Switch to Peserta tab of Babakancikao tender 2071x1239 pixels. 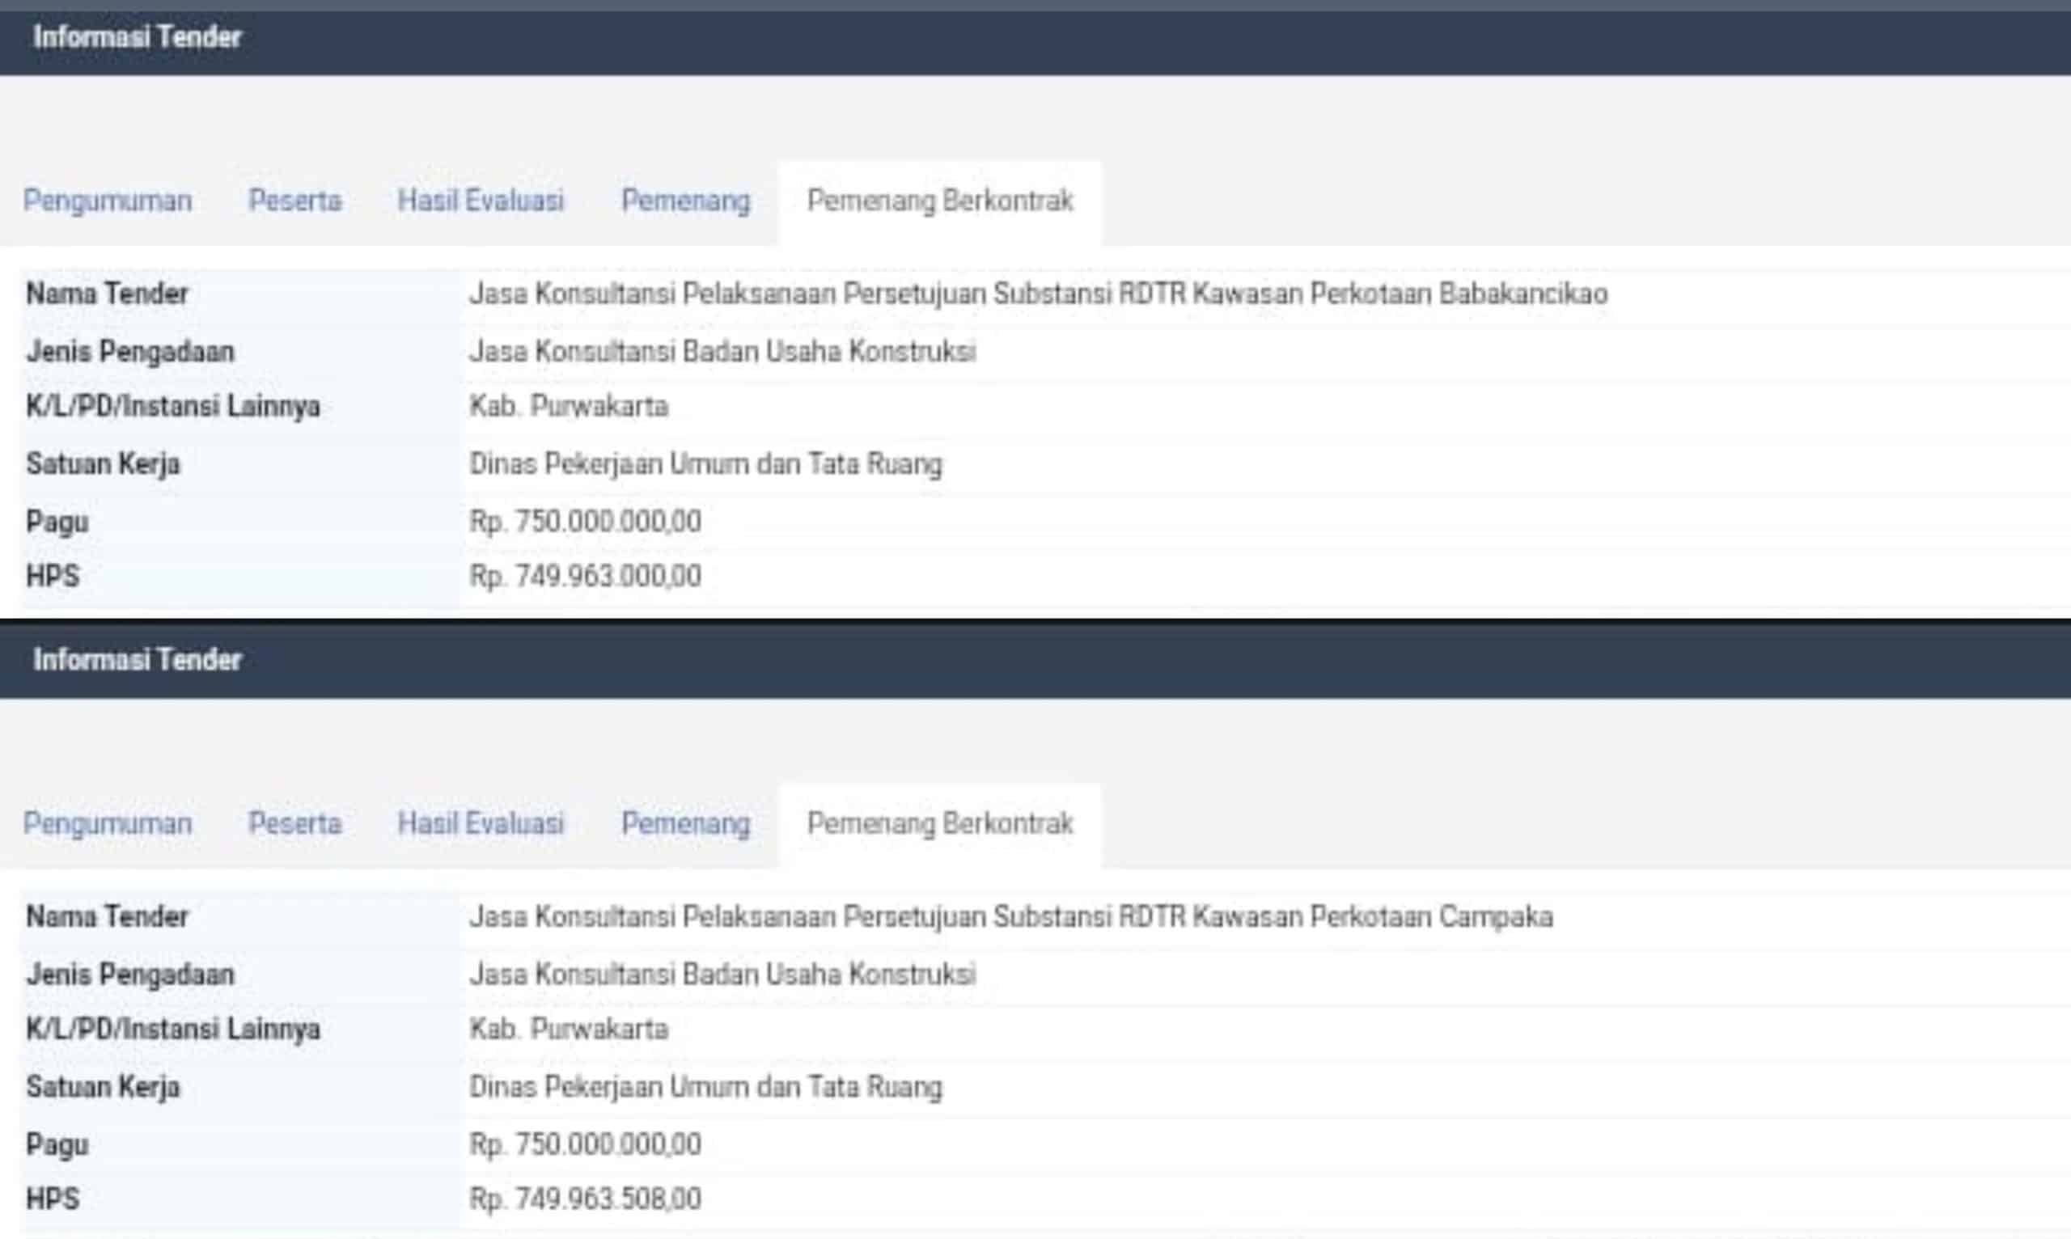click(x=294, y=201)
